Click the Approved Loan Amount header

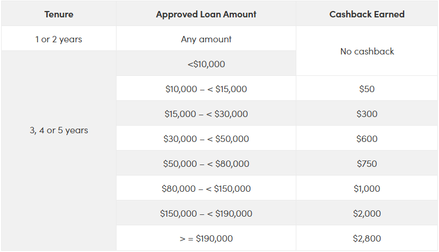click(x=206, y=14)
